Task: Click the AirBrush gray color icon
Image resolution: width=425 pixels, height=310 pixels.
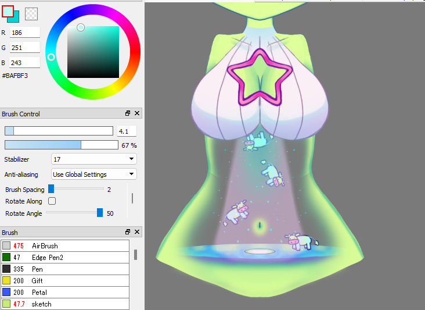Action: pos(6,245)
